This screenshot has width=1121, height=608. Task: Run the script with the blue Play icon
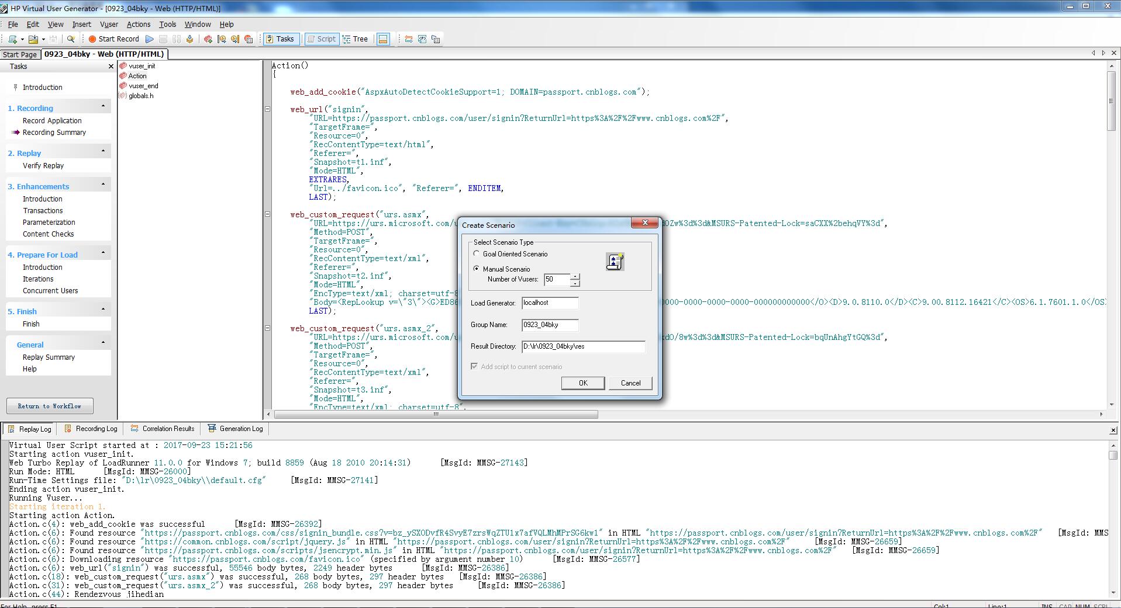tap(150, 39)
